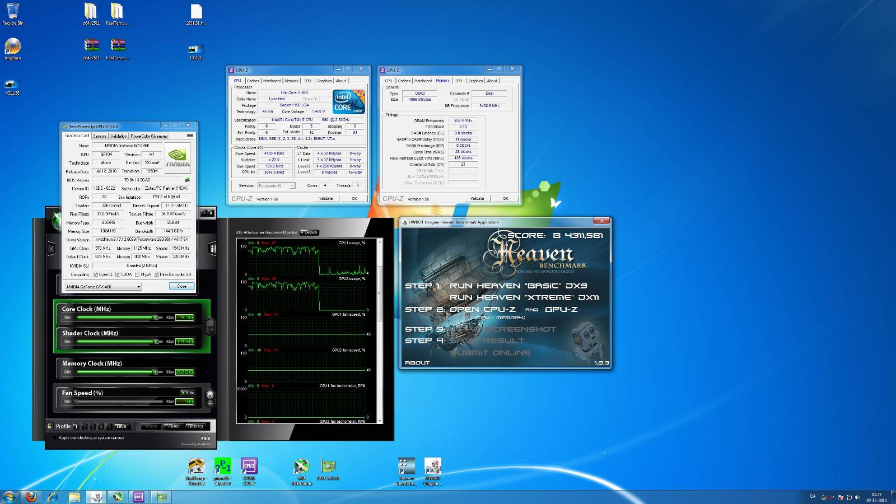
Task: Click the Close button in GPU-Z
Action: click(181, 286)
